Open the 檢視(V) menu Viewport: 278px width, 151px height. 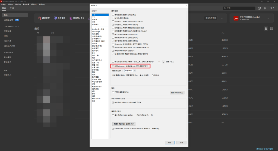pos(18,4)
